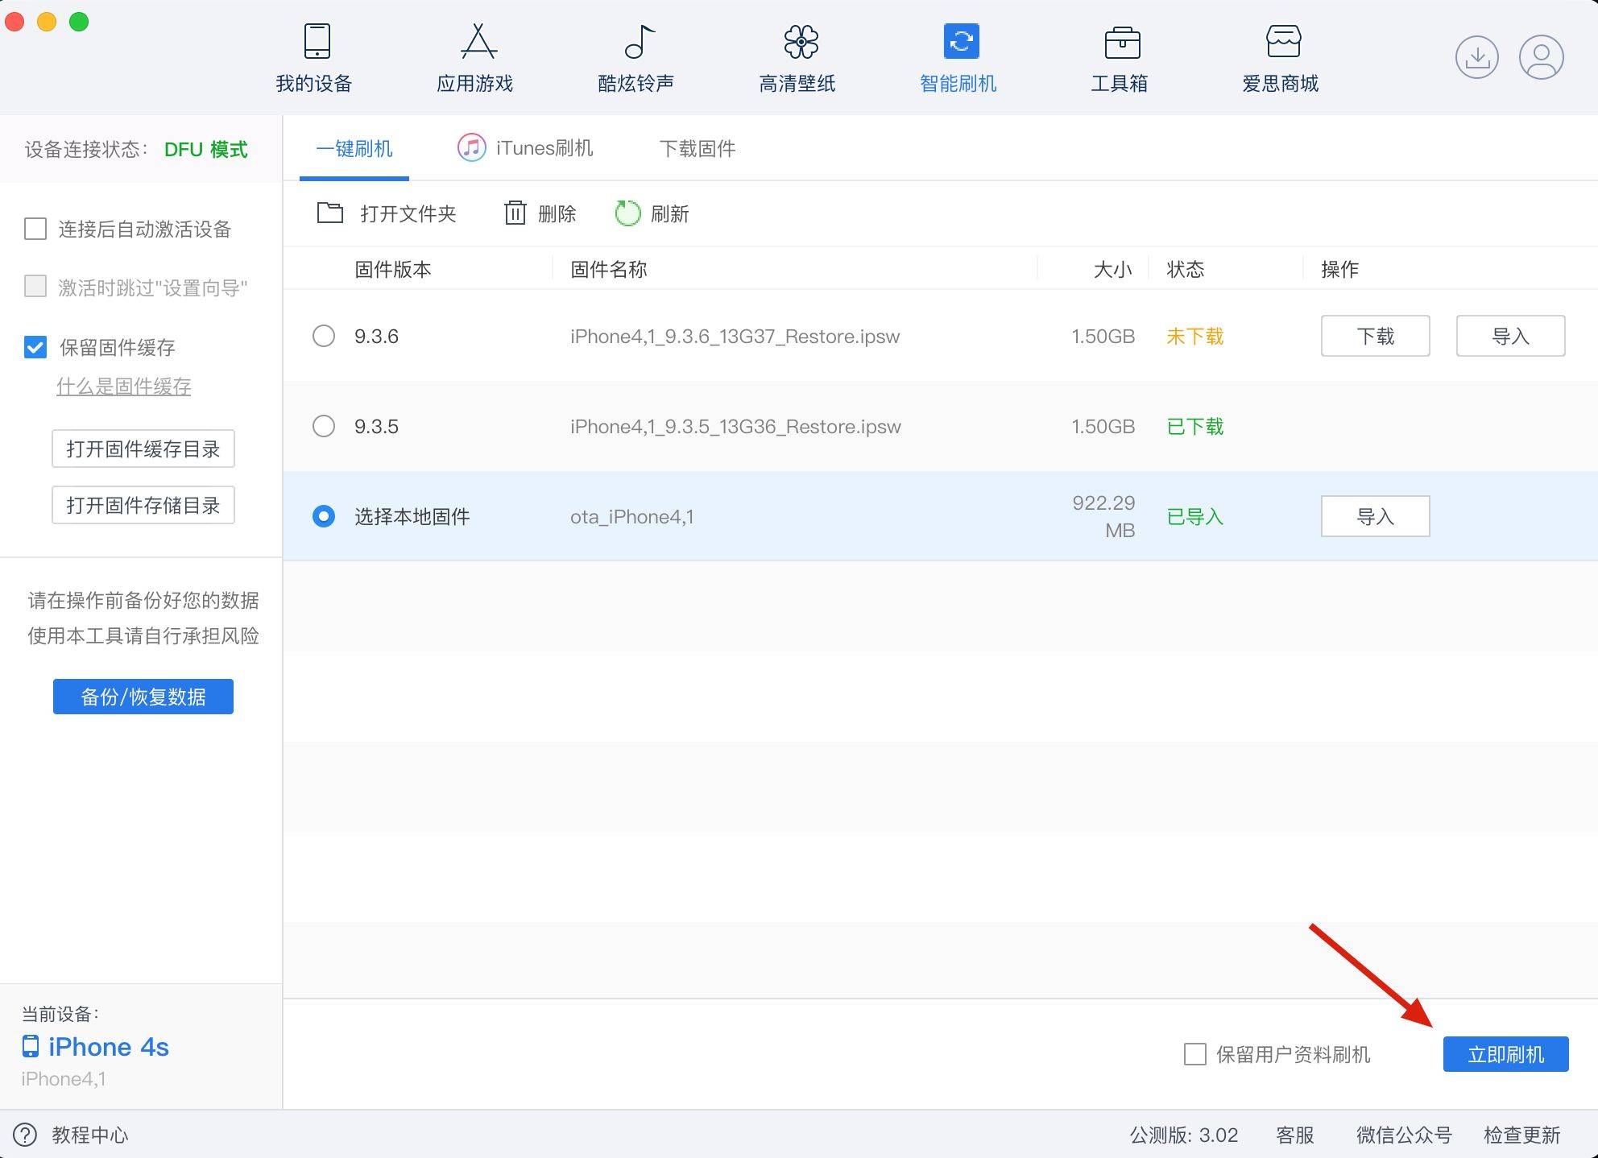Image resolution: width=1598 pixels, height=1158 pixels.
Task: Click firmware name iPhone4,1_9.3.6_13G37_Restore.ipsw
Action: (x=735, y=336)
